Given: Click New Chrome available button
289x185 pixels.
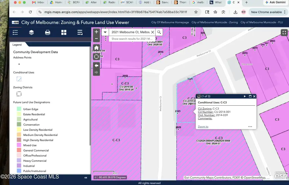Looking at the screenshot, I should pos(268,12).
